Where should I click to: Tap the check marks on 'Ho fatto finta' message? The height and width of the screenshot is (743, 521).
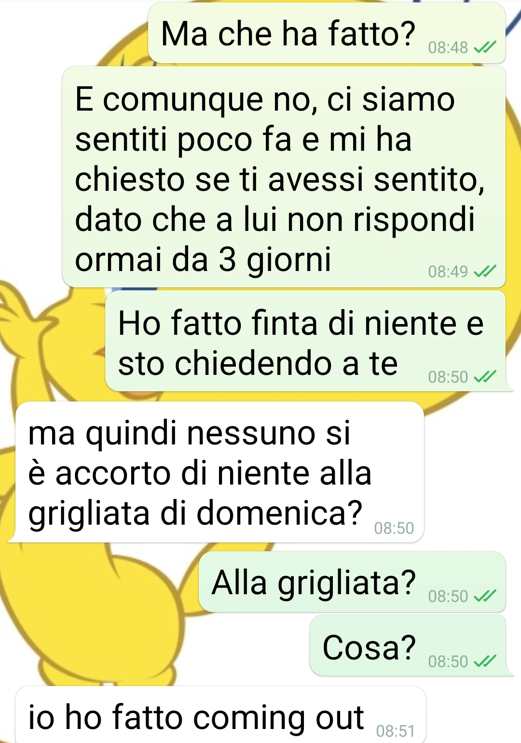485,377
